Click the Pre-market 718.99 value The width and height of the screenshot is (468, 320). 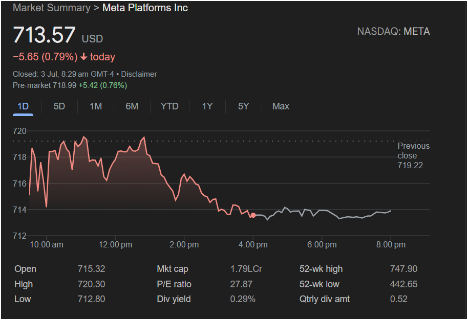[x=45, y=85]
